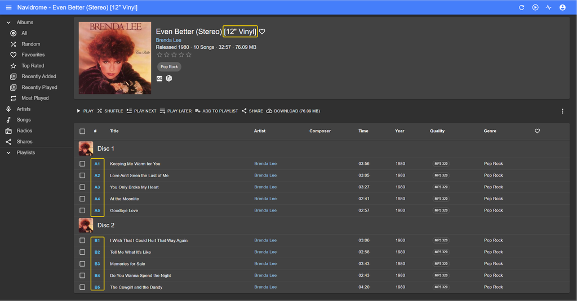The width and height of the screenshot is (577, 301).
Task: Click the heart icon in table header
Action: [x=537, y=131]
